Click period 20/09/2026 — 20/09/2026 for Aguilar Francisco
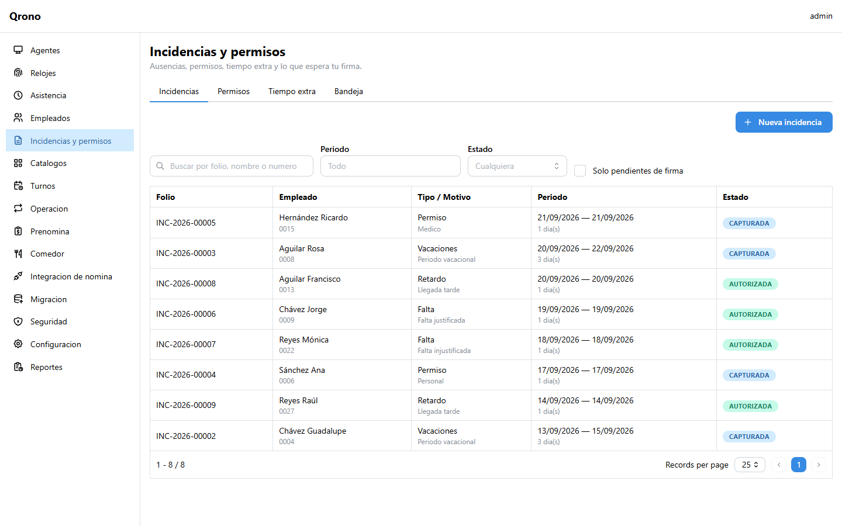The height and width of the screenshot is (526, 842). (585, 279)
